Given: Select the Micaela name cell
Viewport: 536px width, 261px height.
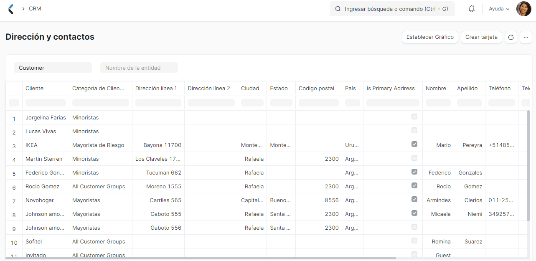Looking at the screenshot, I should tap(438, 214).
